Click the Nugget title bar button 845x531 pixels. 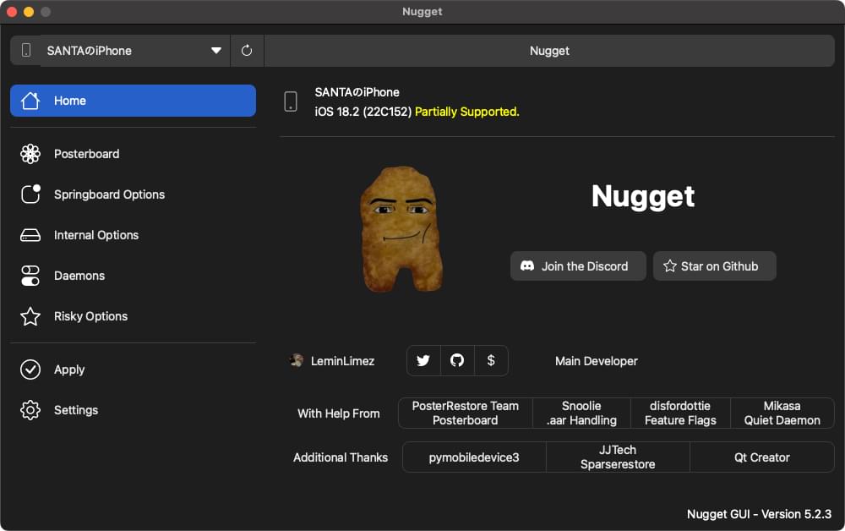(549, 51)
